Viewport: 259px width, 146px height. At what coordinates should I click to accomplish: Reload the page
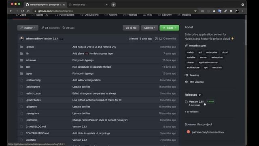(x=23, y=11)
